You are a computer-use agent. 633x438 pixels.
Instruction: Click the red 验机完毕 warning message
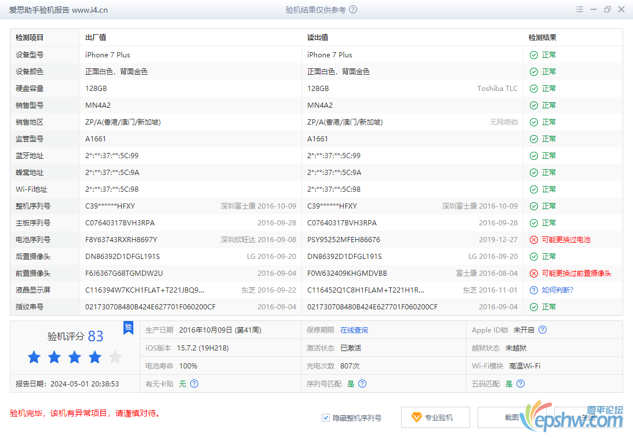[85, 414]
